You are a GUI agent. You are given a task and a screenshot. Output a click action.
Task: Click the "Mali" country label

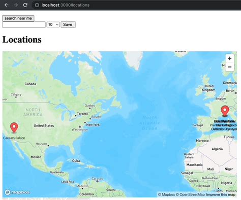pyautogui.click(x=210, y=169)
